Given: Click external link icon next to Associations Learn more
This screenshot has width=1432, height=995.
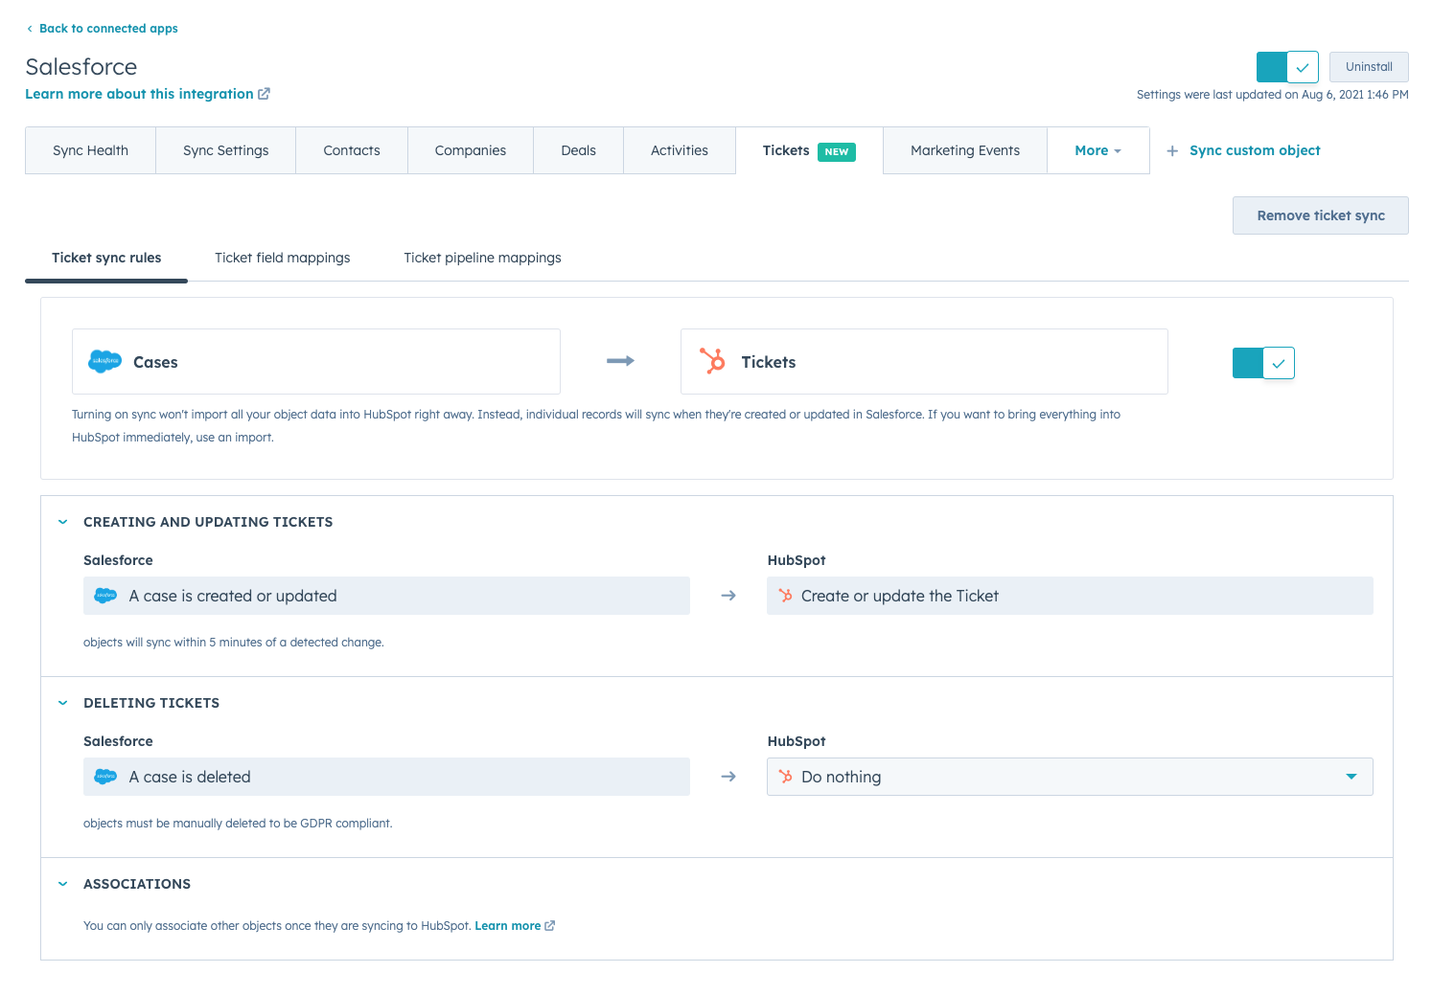Looking at the screenshot, I should click(x=550, y=926).
